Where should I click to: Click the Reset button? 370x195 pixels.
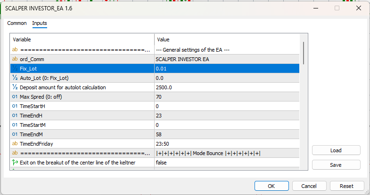[x=347, y=186]
